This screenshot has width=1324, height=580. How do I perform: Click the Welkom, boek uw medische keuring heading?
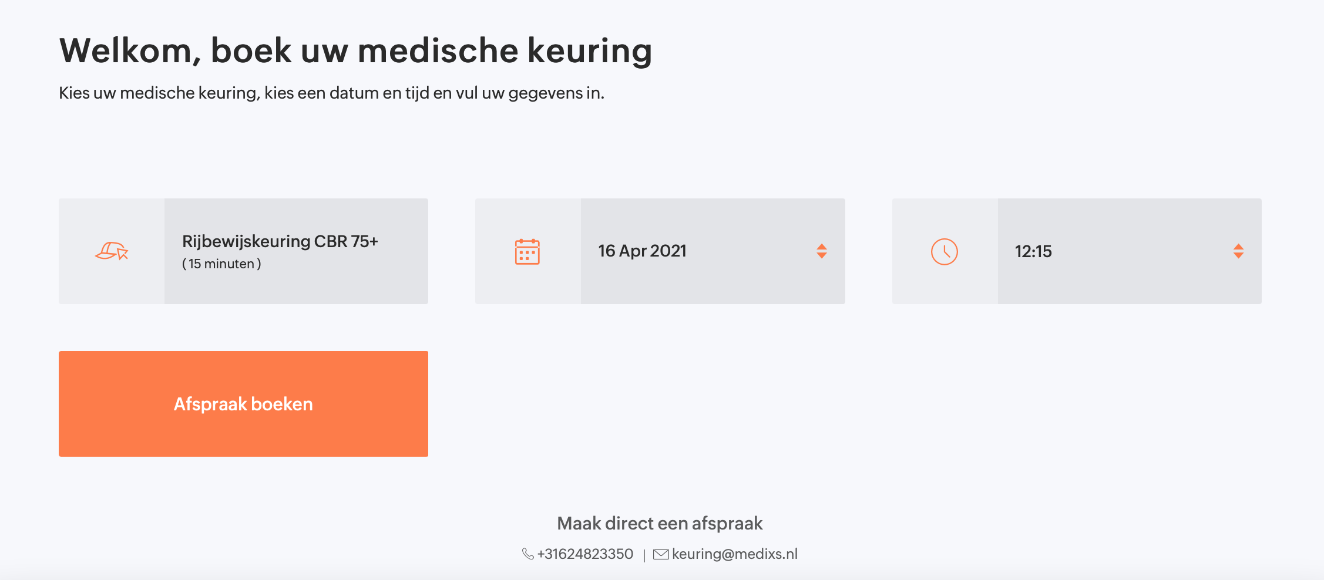[x=355, y=50]
